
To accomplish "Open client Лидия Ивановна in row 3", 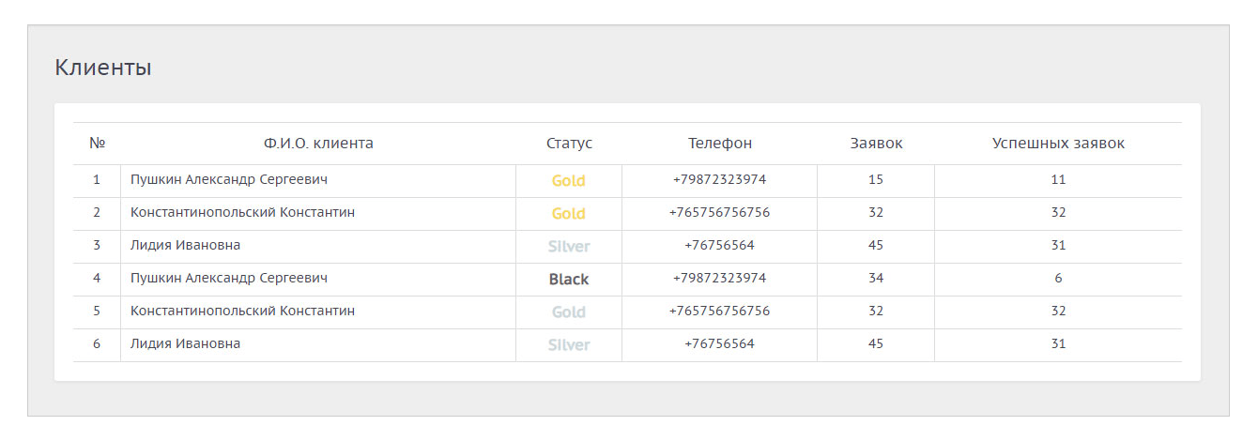I will click(185, 245).
